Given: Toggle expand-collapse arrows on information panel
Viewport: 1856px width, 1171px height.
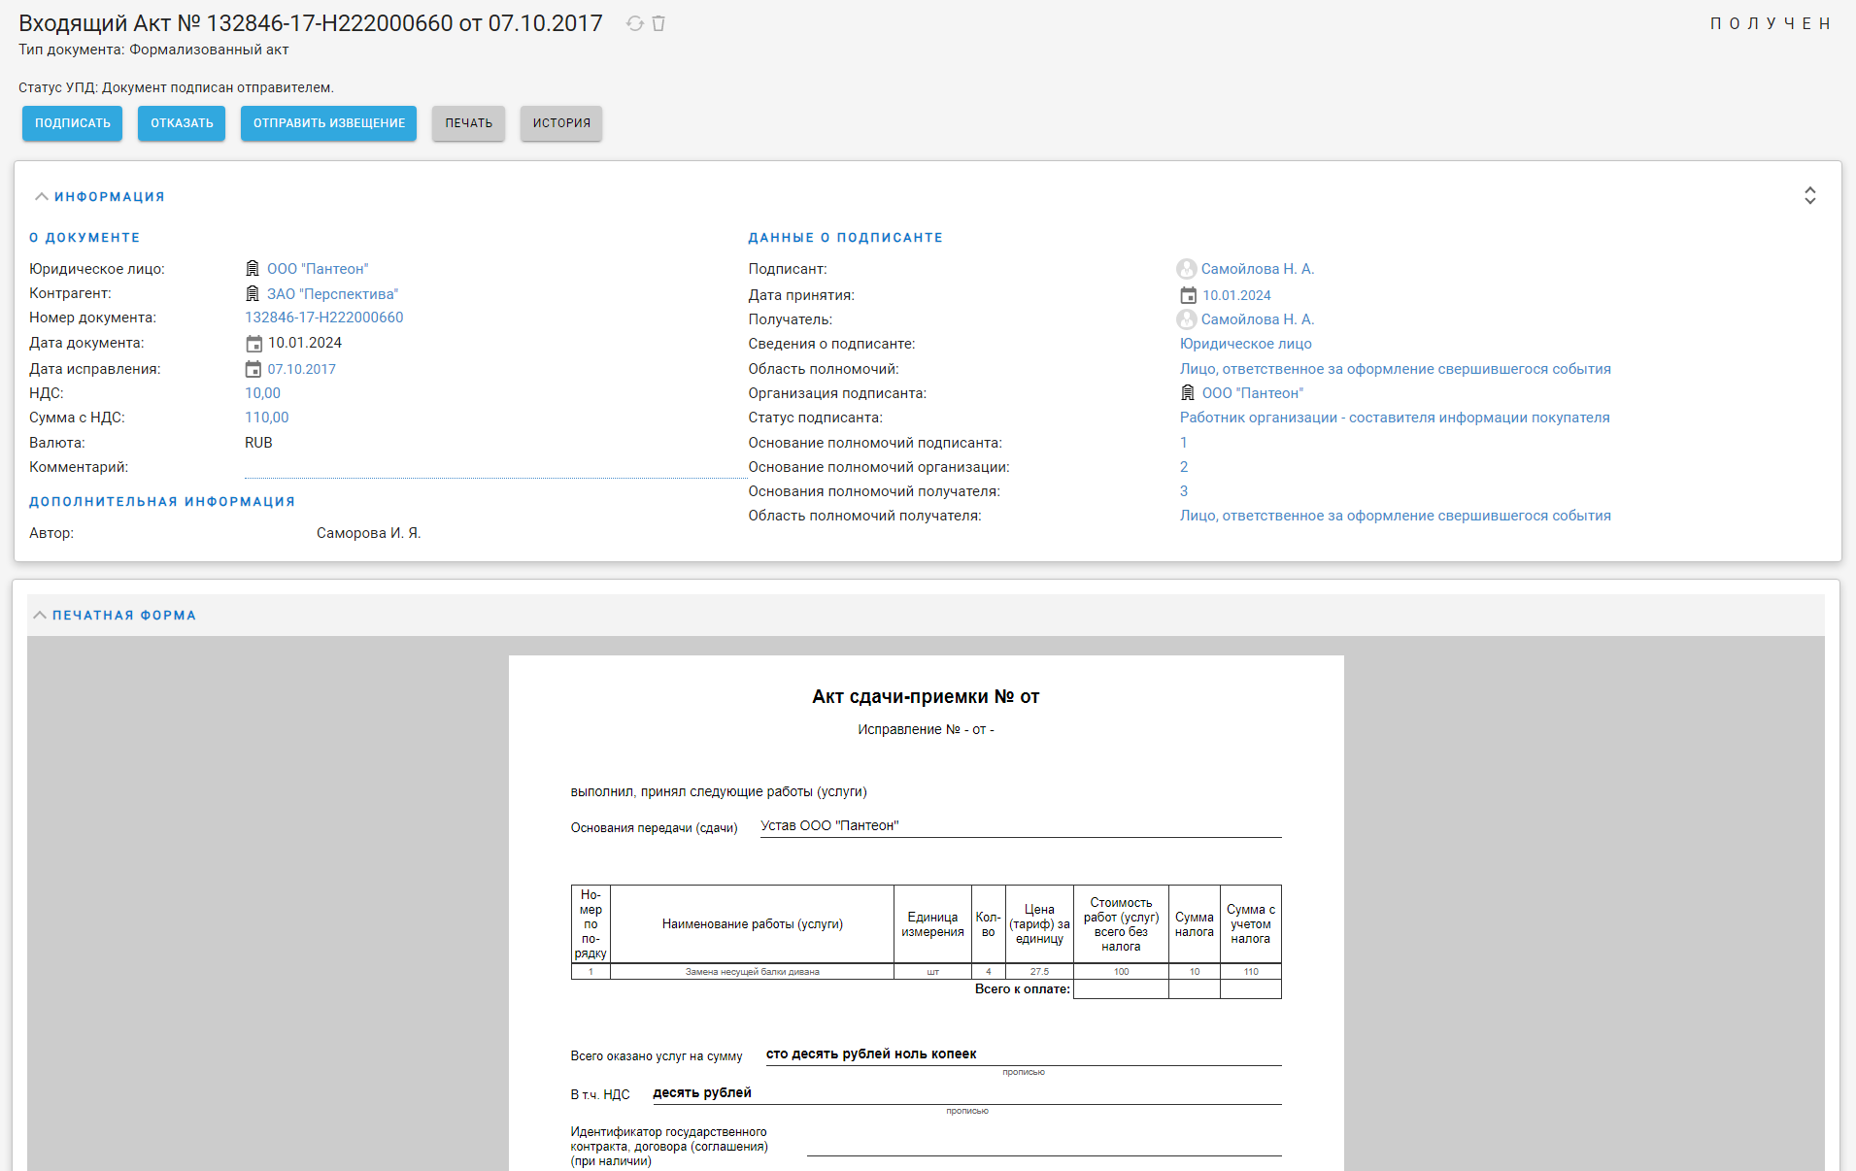Looking at the screenshot, I should 1810,196.
